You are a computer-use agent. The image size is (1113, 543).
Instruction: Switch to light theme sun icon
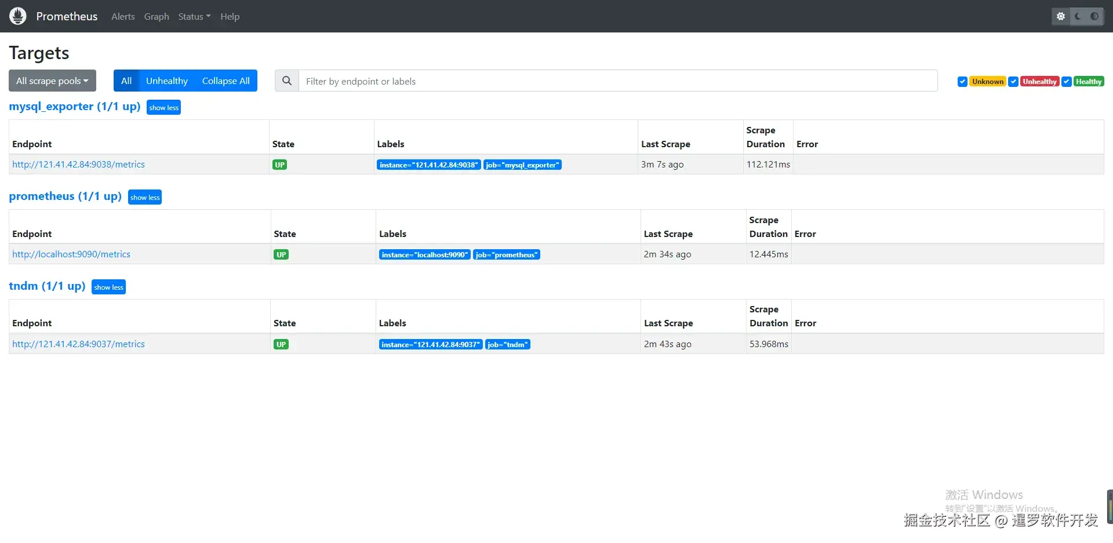coord(1061,16)
